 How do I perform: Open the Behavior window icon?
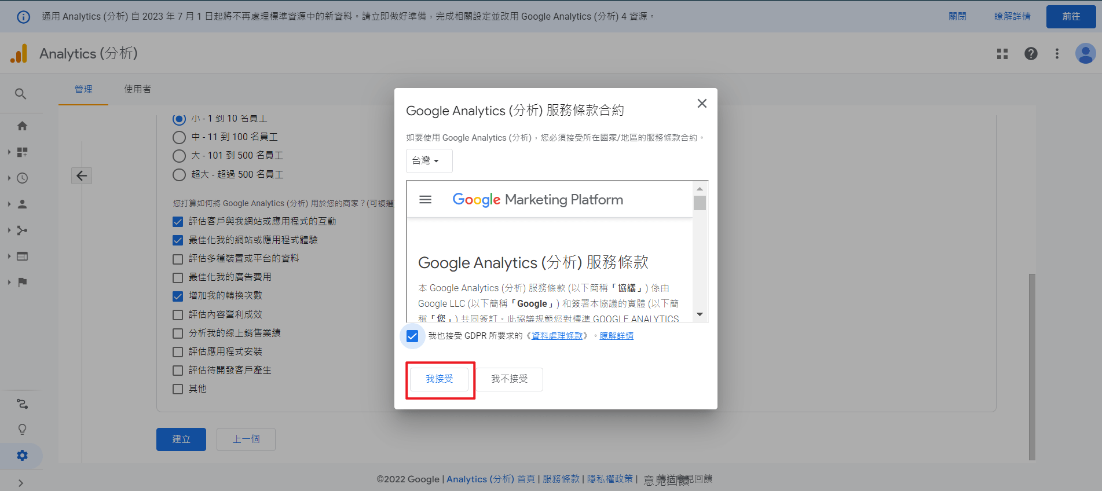point(22,256)
